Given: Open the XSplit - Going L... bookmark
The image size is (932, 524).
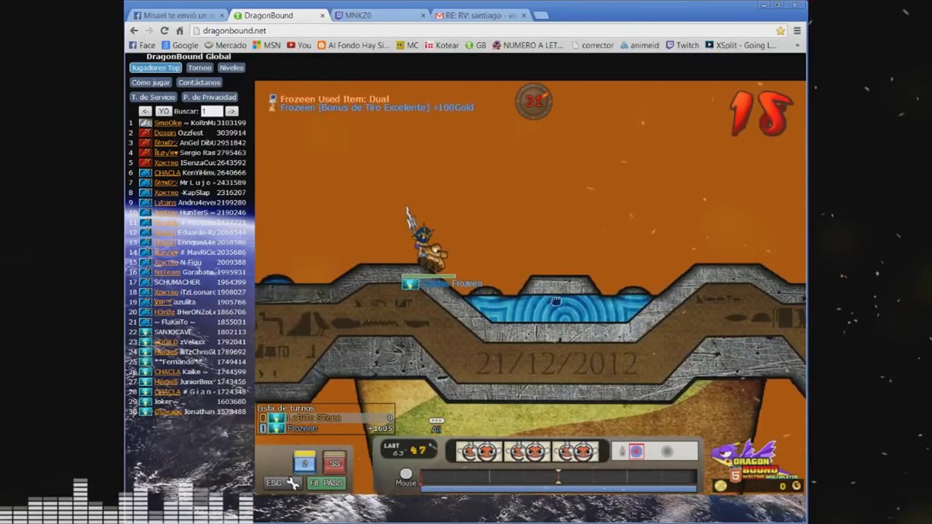Looking at the screenshot, I should (741, 45).
